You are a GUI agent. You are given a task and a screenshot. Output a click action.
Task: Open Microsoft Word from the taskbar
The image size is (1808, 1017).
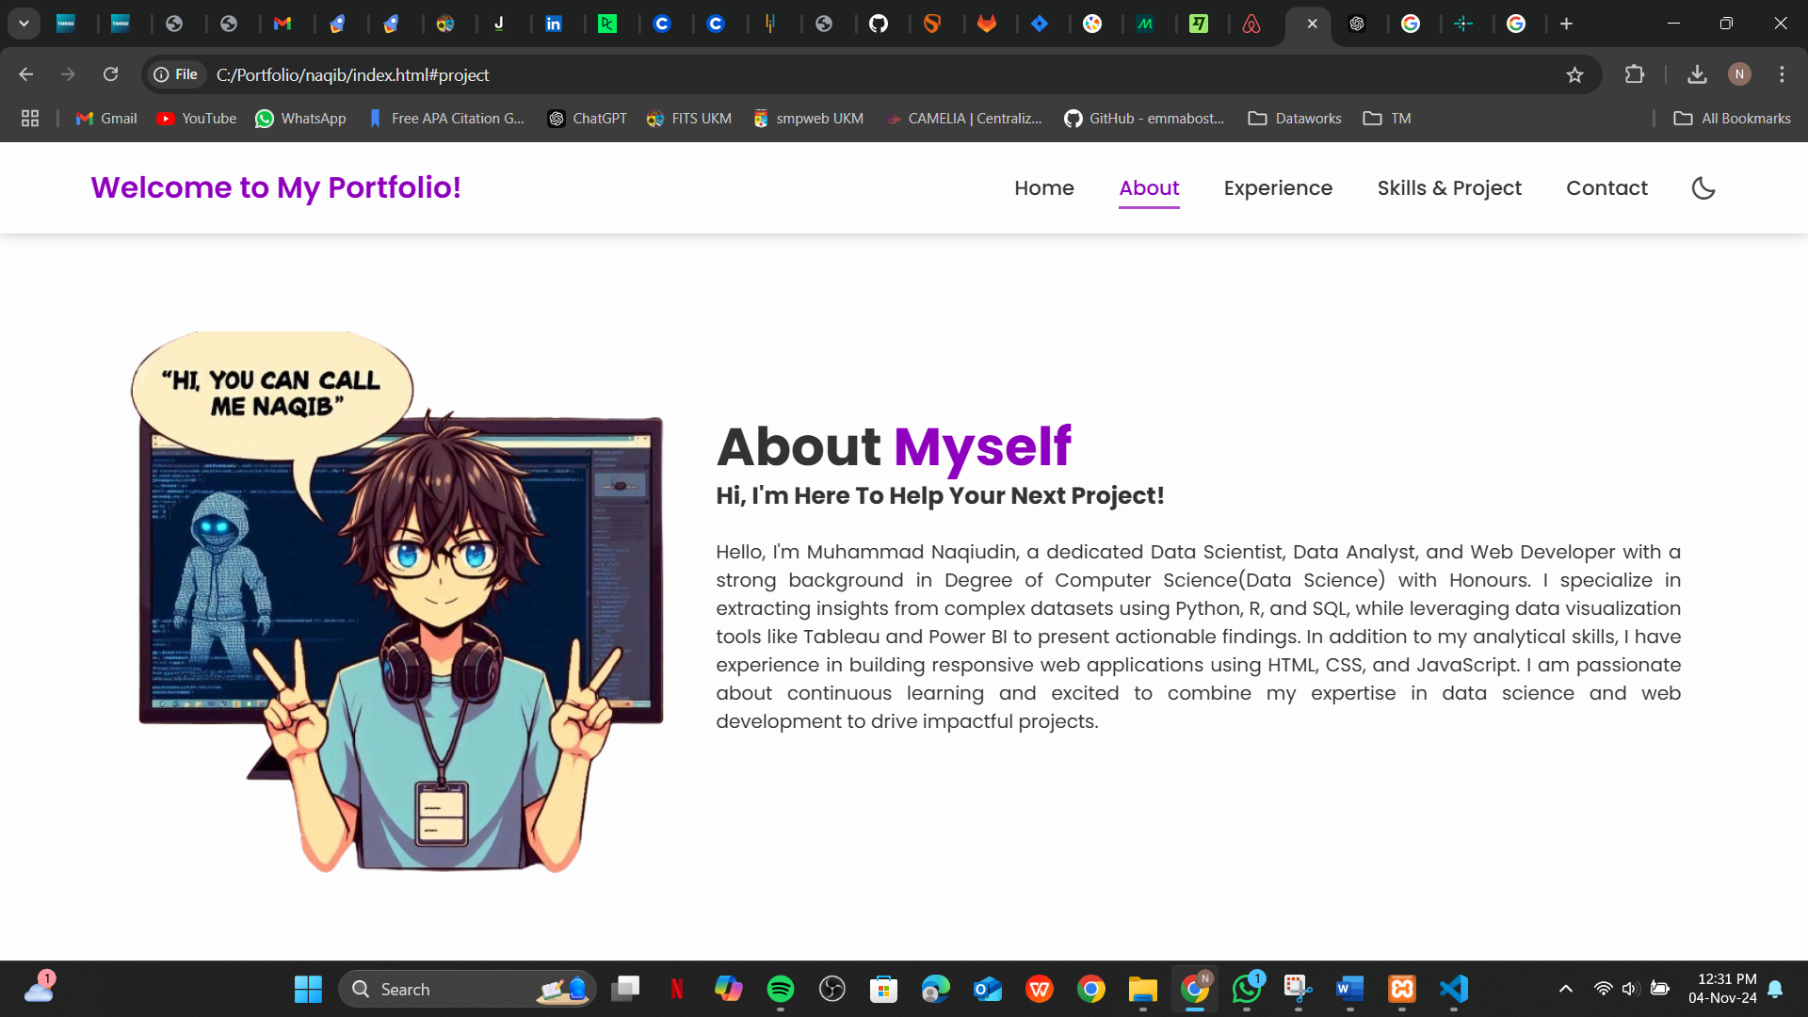pyautogui.click(x=1349, y=989)
